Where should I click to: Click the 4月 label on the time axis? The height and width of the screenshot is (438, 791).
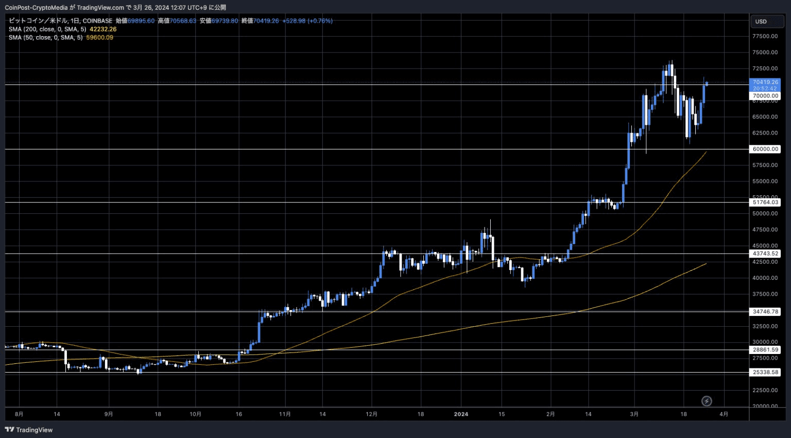tap(724, 414)
